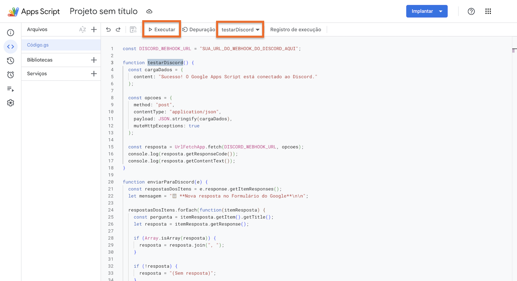Open the testarDiscord function dropdown

(240, 29)
